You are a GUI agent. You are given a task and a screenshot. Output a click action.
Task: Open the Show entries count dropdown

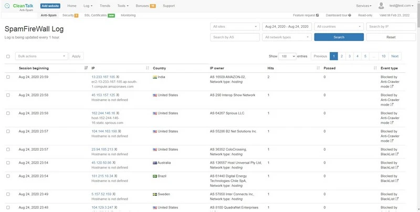click(287, 56)
